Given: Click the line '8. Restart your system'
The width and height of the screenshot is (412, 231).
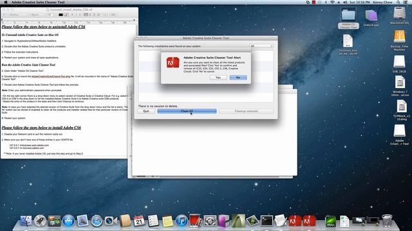Looking at the screenshot, I should [14, 118].
